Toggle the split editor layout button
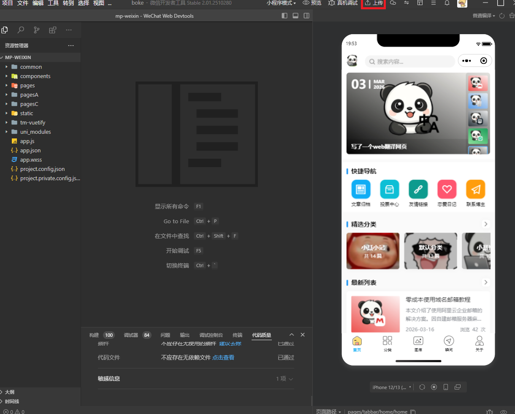Viewport: 515px width, 414px height. [306, 16]
